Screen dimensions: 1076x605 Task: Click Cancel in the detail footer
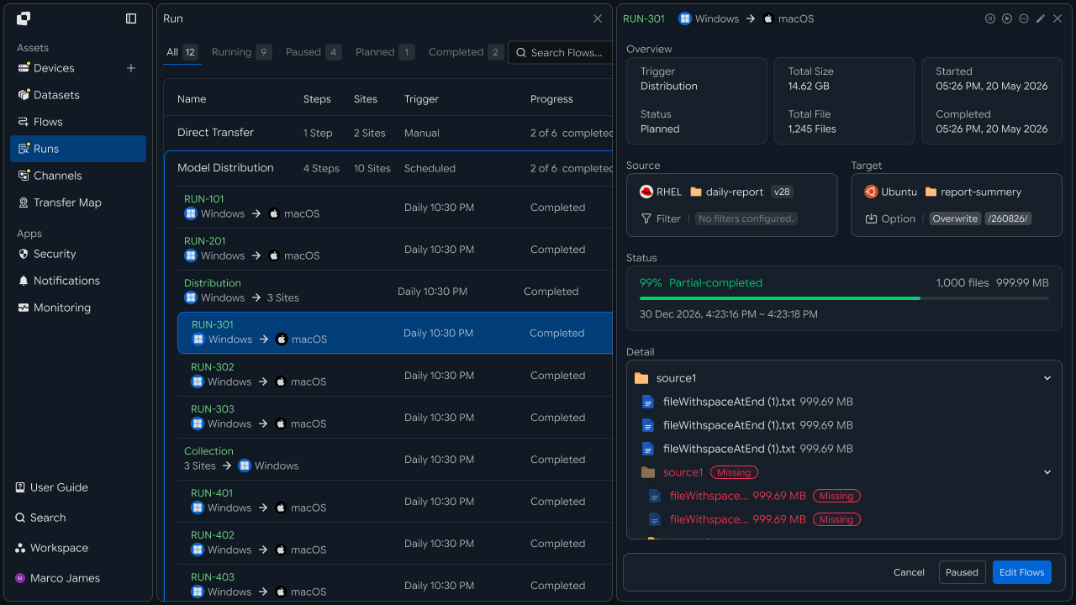909,572
